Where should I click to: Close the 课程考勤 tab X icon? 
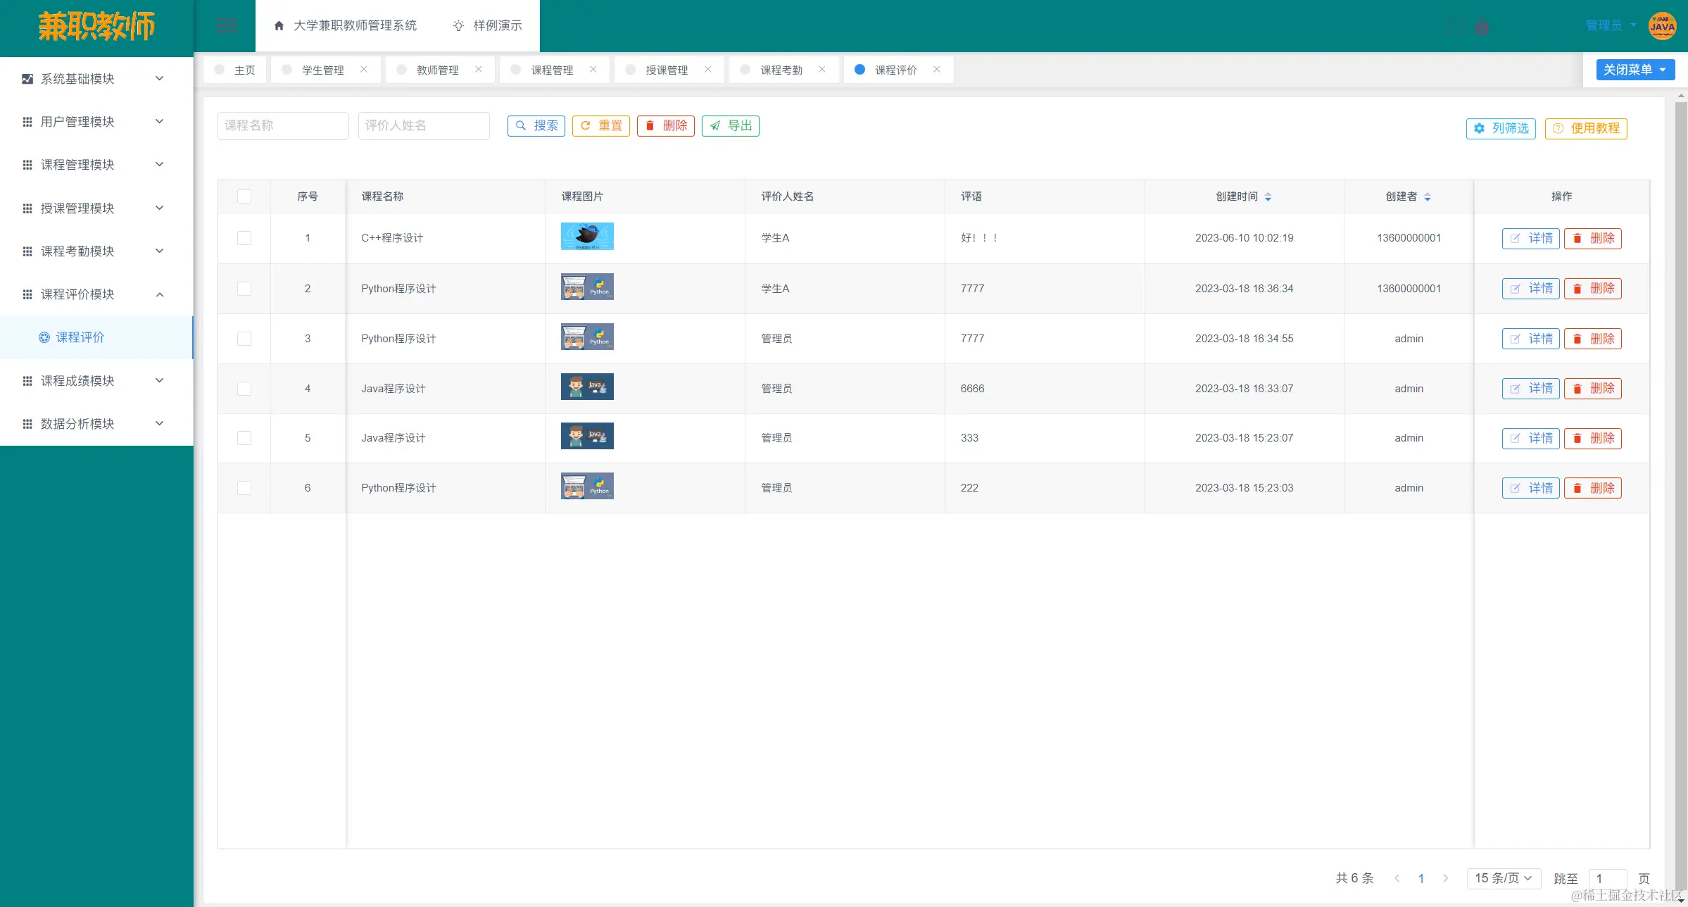(x=822, y=69)
